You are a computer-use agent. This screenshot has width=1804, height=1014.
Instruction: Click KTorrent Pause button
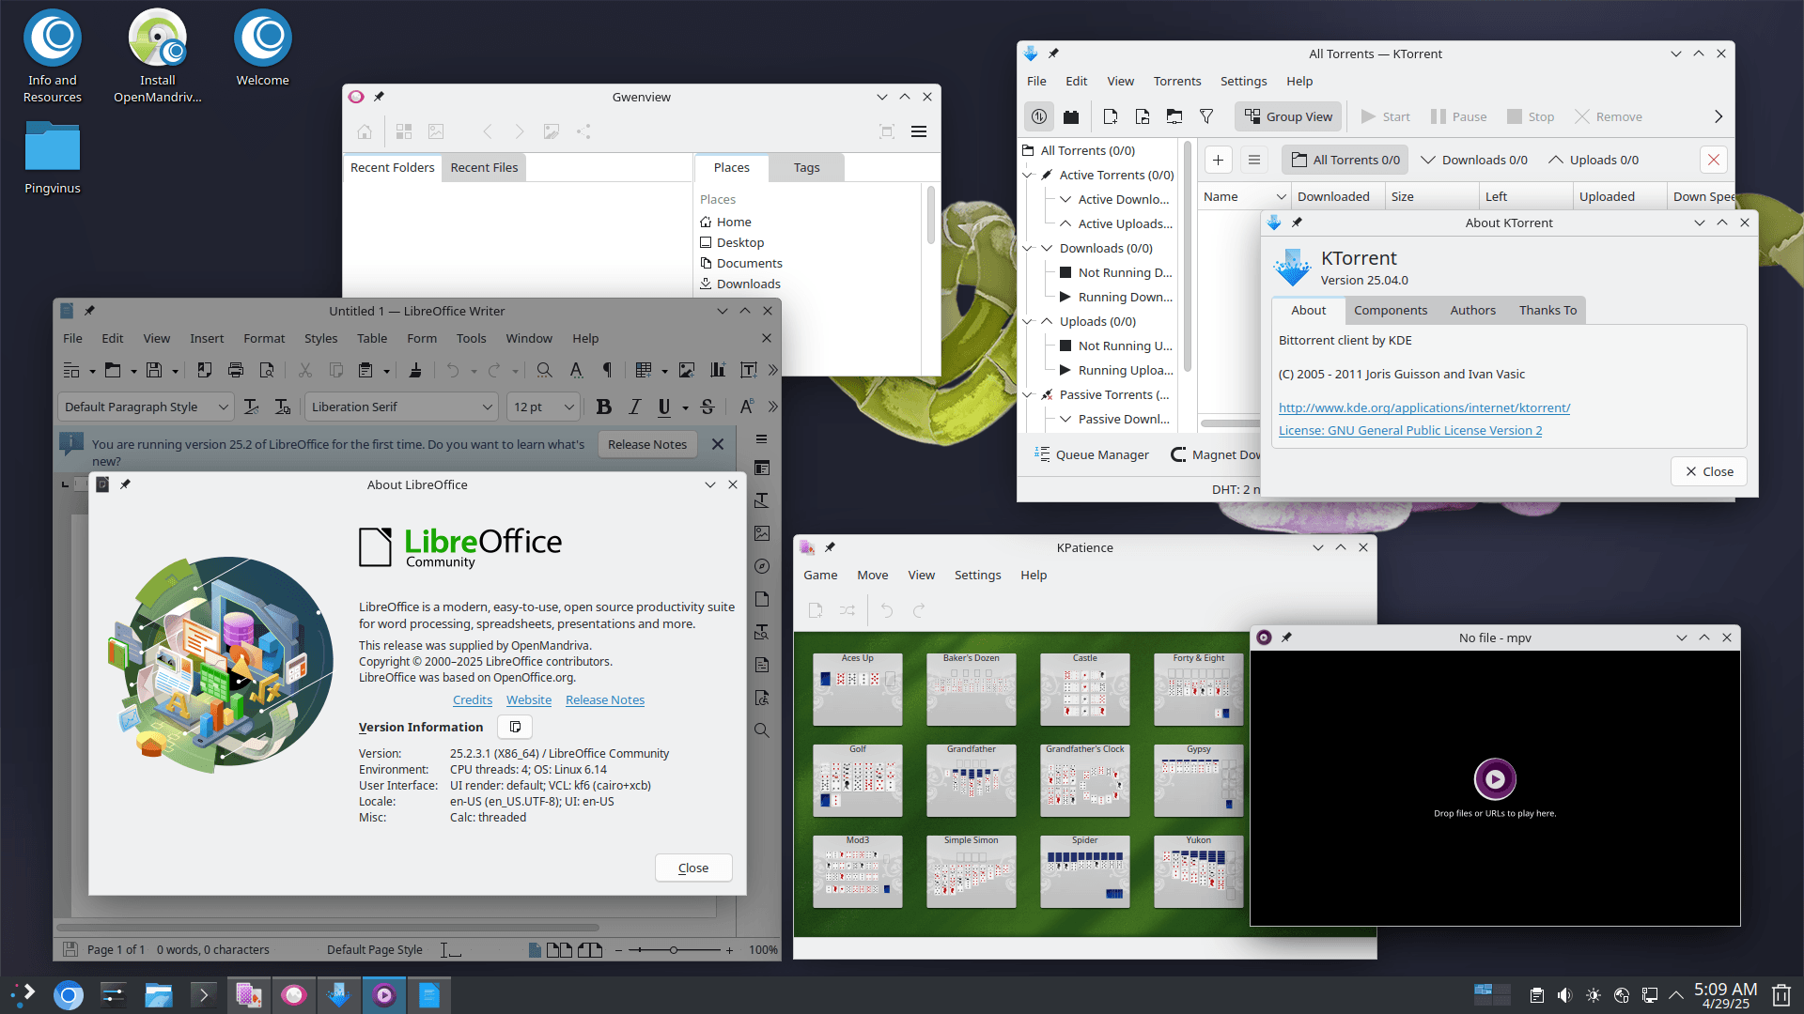[x=1458, y=116]
